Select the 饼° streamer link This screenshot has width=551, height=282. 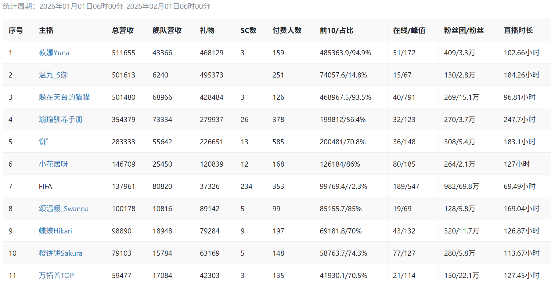coord(43,142)
